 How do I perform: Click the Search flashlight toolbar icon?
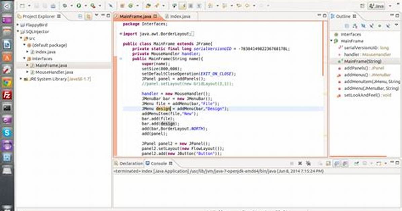coord(157,6)
